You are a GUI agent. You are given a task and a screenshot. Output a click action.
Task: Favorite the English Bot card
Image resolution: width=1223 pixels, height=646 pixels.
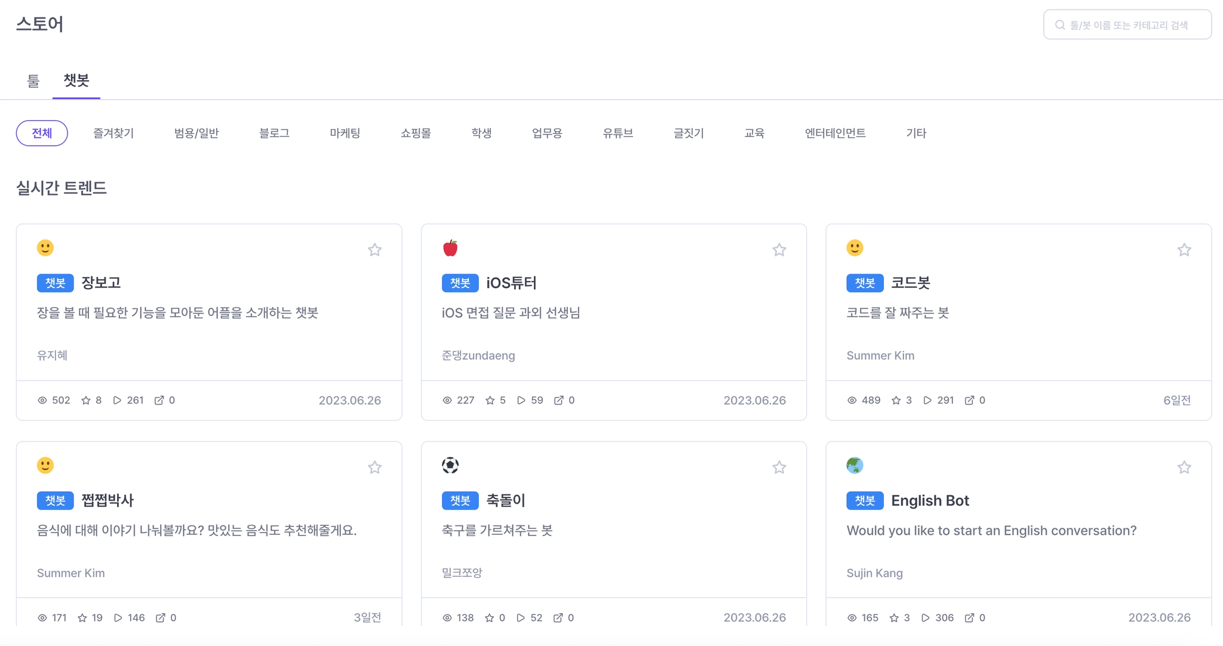(1184, 467)
